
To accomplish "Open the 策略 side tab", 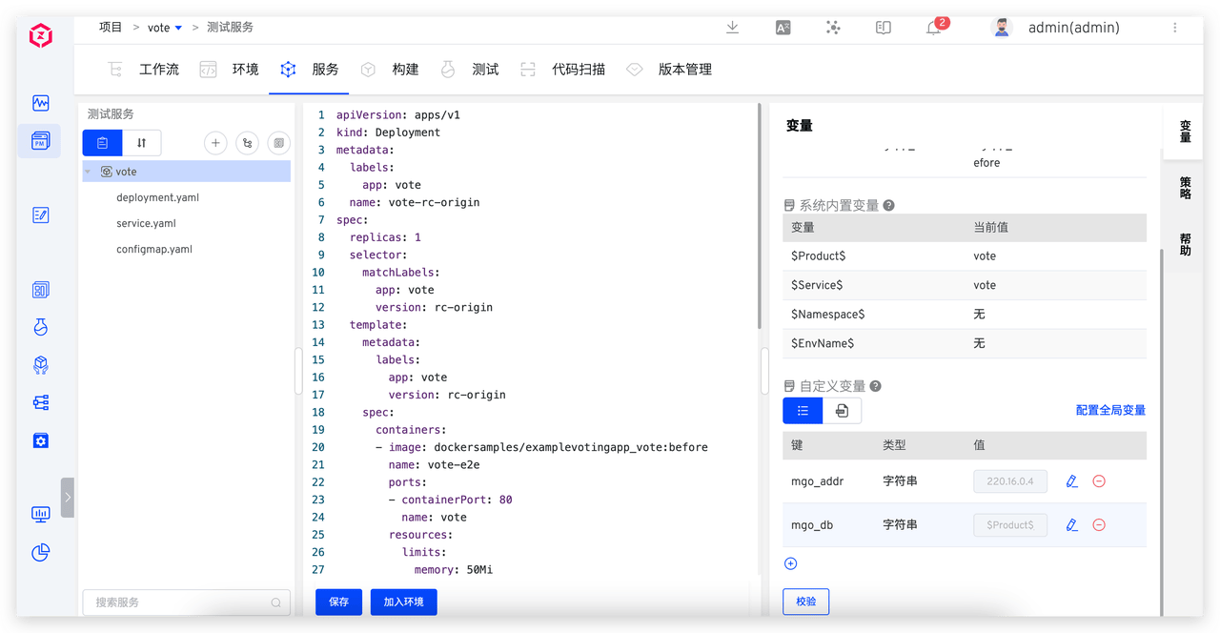I will coord(1185,187).
